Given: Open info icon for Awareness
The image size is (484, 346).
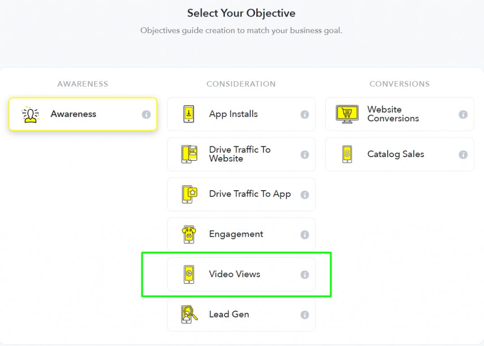Looking at the screenshot, I should (x=146, y=115).
